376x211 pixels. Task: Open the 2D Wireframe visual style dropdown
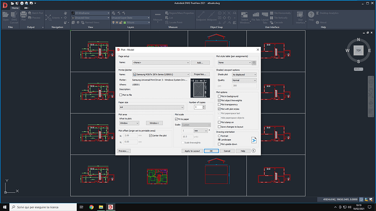coord(90,13)
